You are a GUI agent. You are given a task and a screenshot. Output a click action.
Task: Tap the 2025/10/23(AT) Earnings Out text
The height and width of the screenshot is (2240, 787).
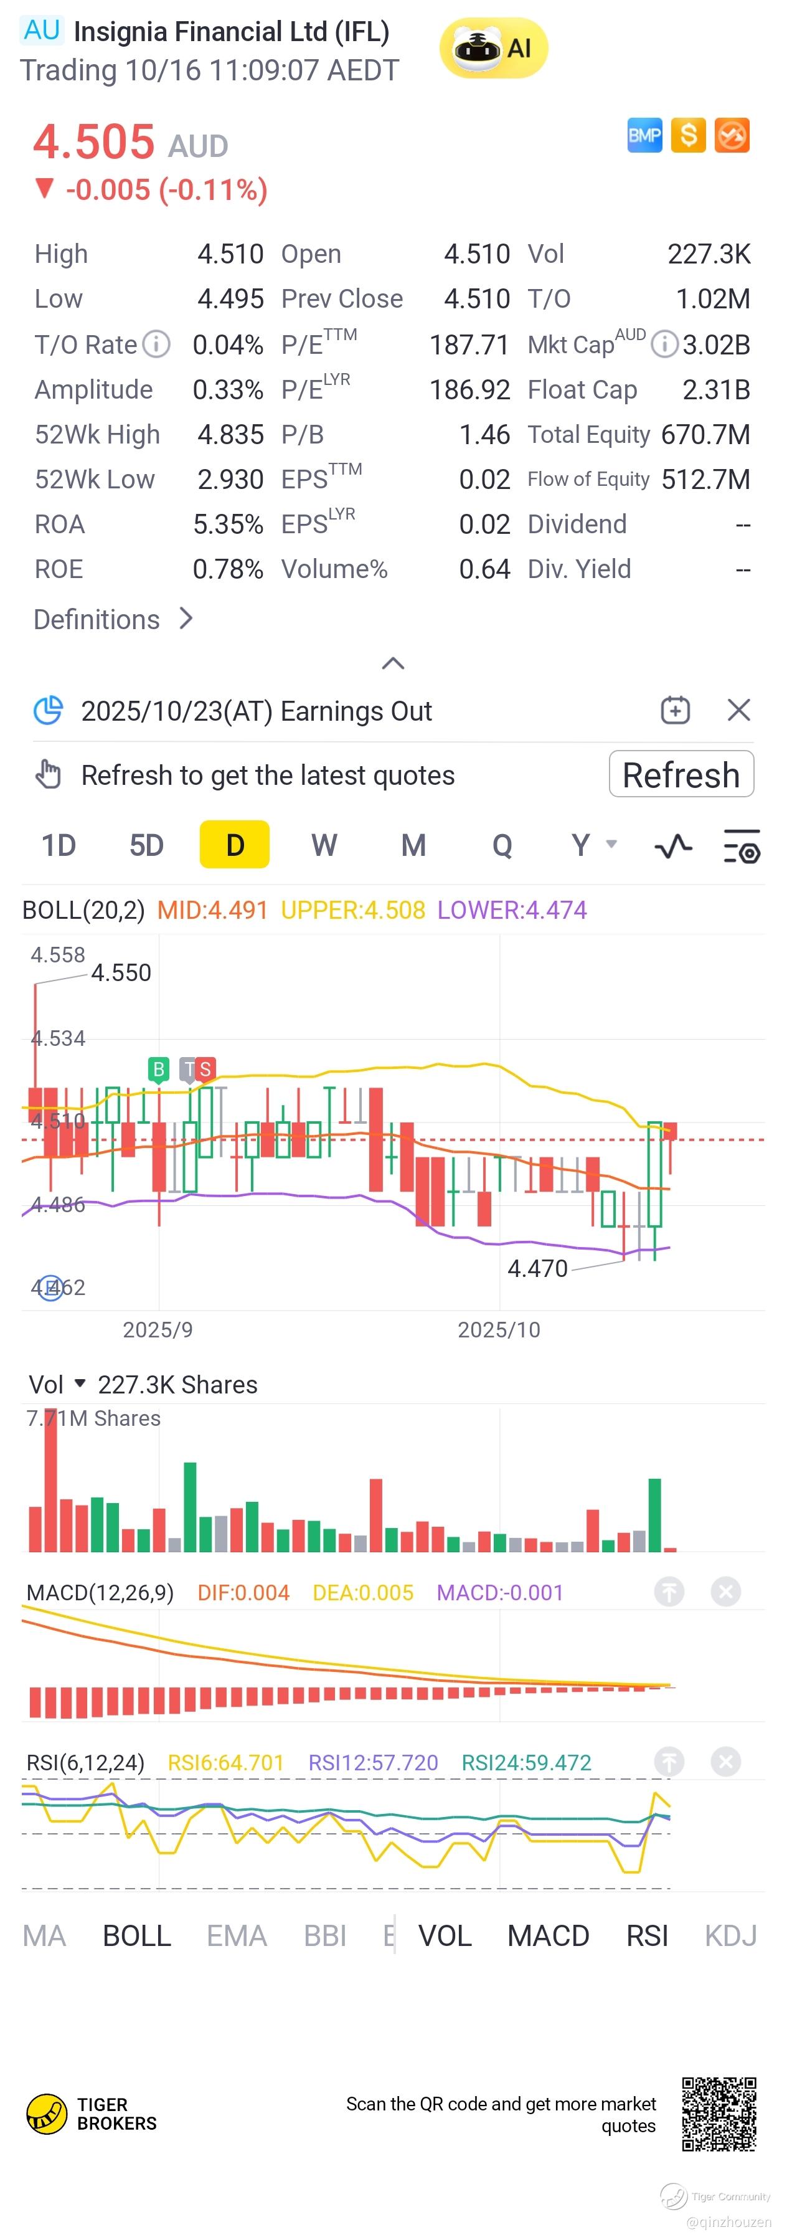257,711
